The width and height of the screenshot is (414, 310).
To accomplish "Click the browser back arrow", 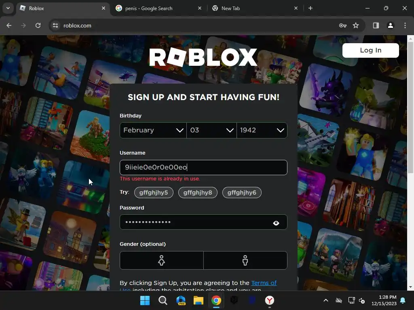I will (x=9, y=25).
